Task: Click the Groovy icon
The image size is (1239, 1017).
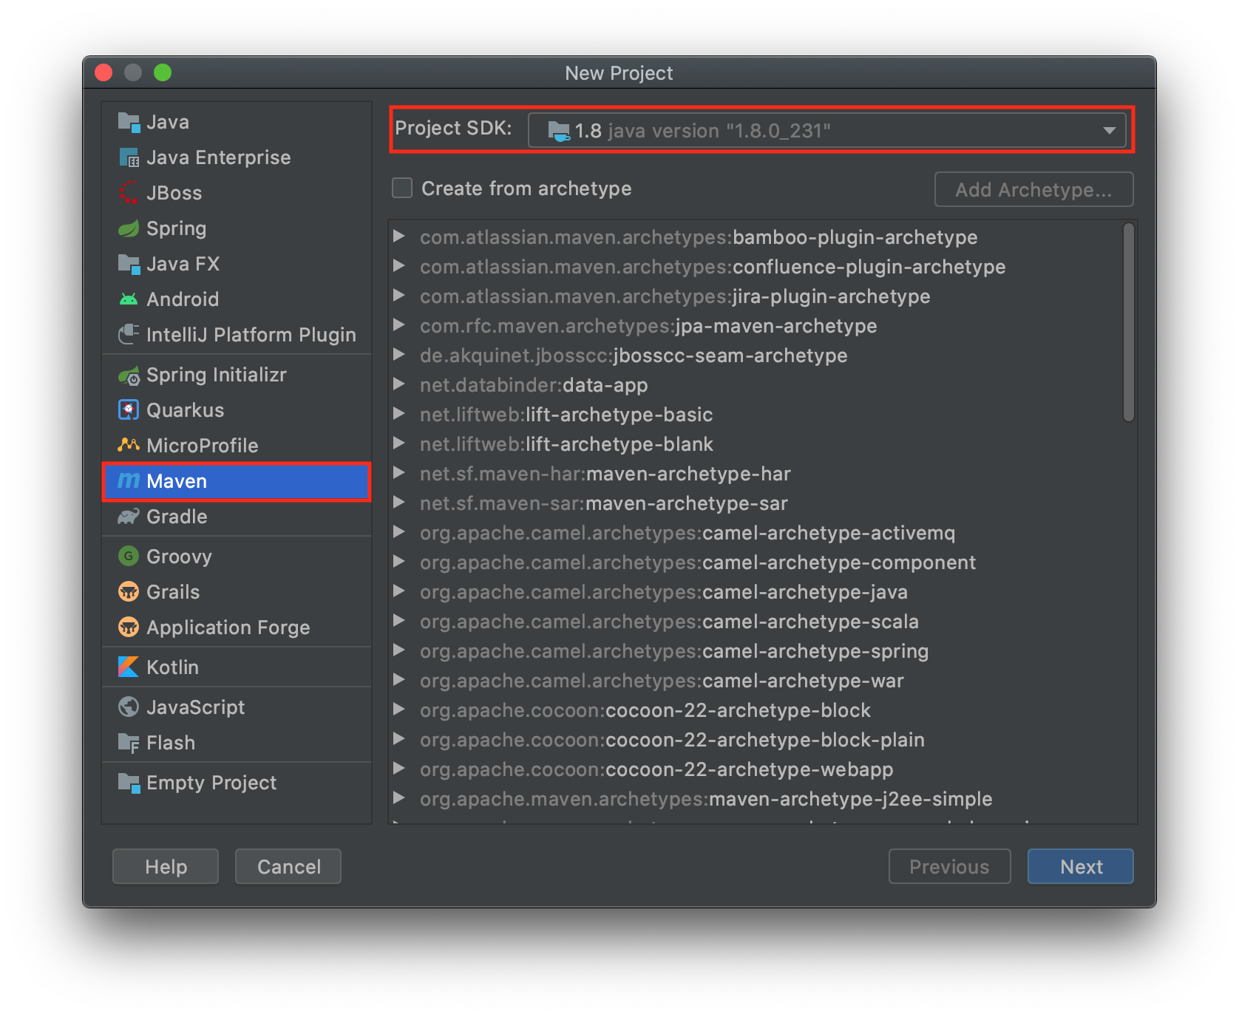Action: click(129, 557)
